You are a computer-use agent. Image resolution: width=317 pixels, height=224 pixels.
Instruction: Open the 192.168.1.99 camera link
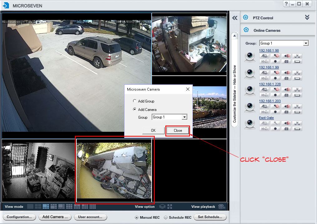pos(269,67)
